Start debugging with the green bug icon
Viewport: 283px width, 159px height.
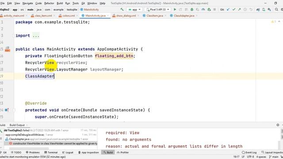192,9
